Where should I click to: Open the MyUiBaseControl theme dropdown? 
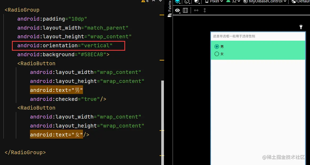[x=265, y=1]
